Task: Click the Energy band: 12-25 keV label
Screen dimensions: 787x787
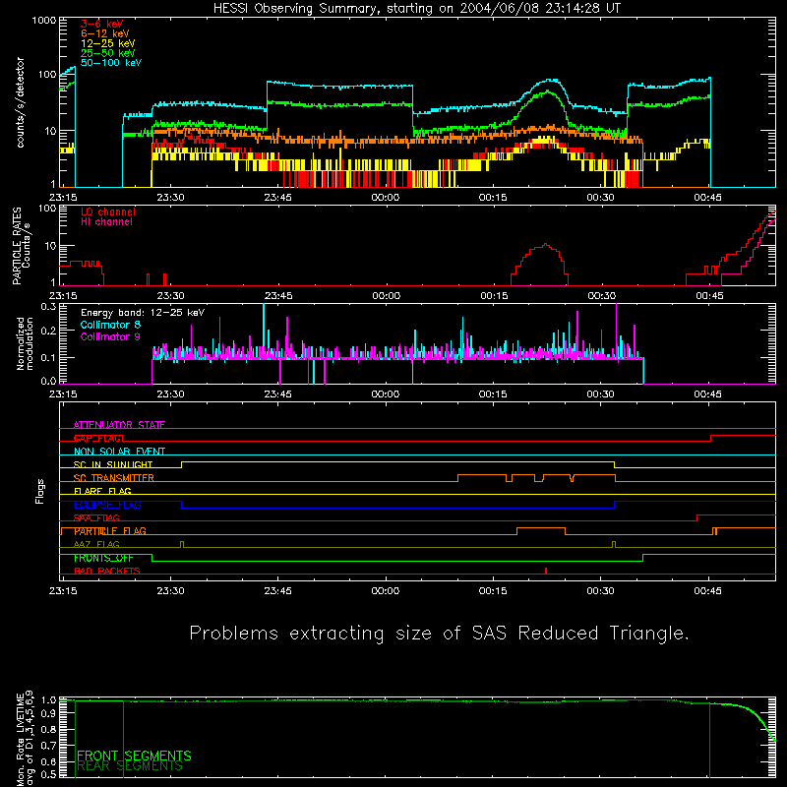Action: click(x=143, y=313)
